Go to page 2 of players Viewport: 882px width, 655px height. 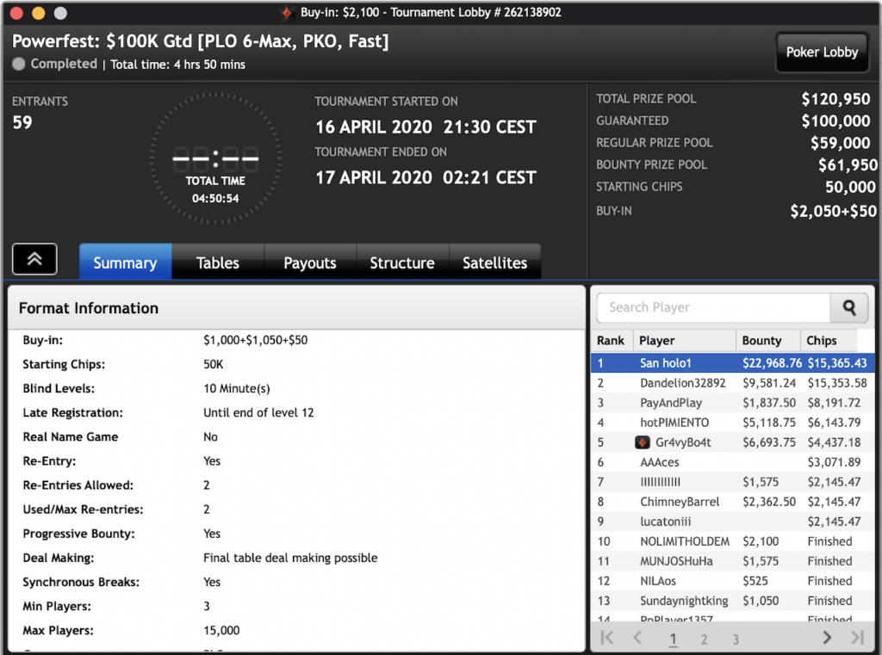point(704,639)
